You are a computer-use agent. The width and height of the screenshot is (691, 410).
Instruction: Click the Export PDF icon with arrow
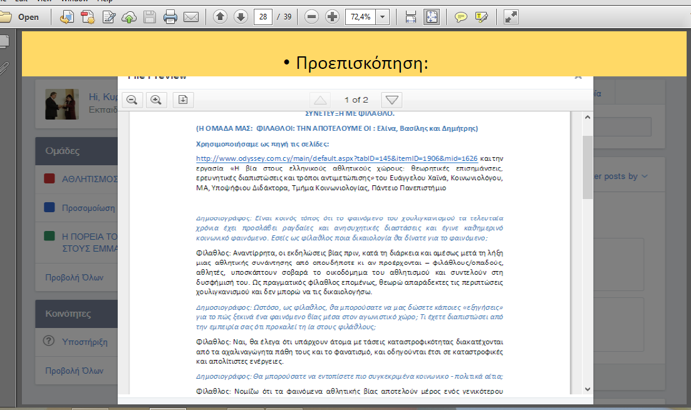(66, 17)
